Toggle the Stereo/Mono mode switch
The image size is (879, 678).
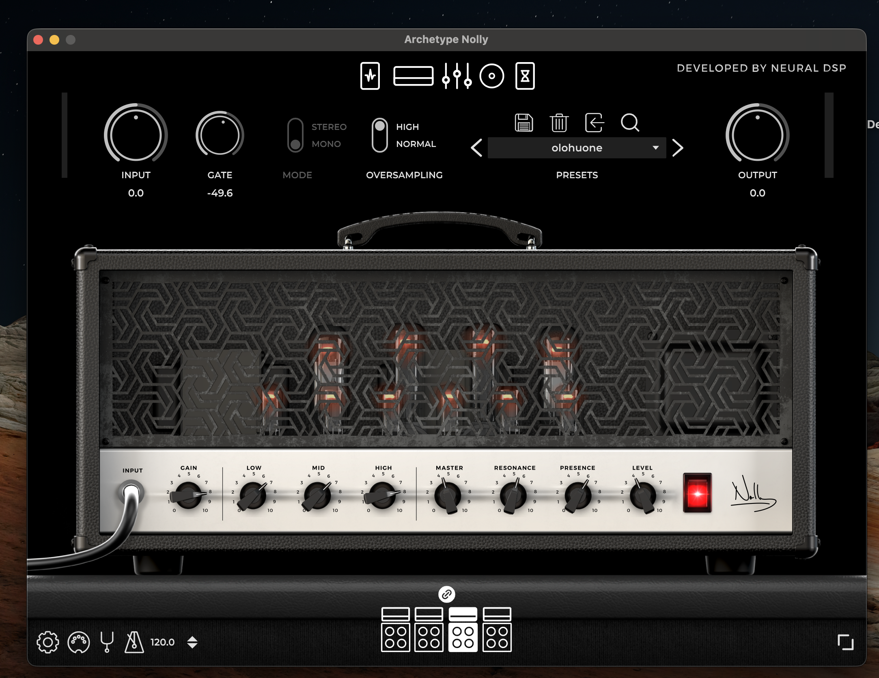295,136
